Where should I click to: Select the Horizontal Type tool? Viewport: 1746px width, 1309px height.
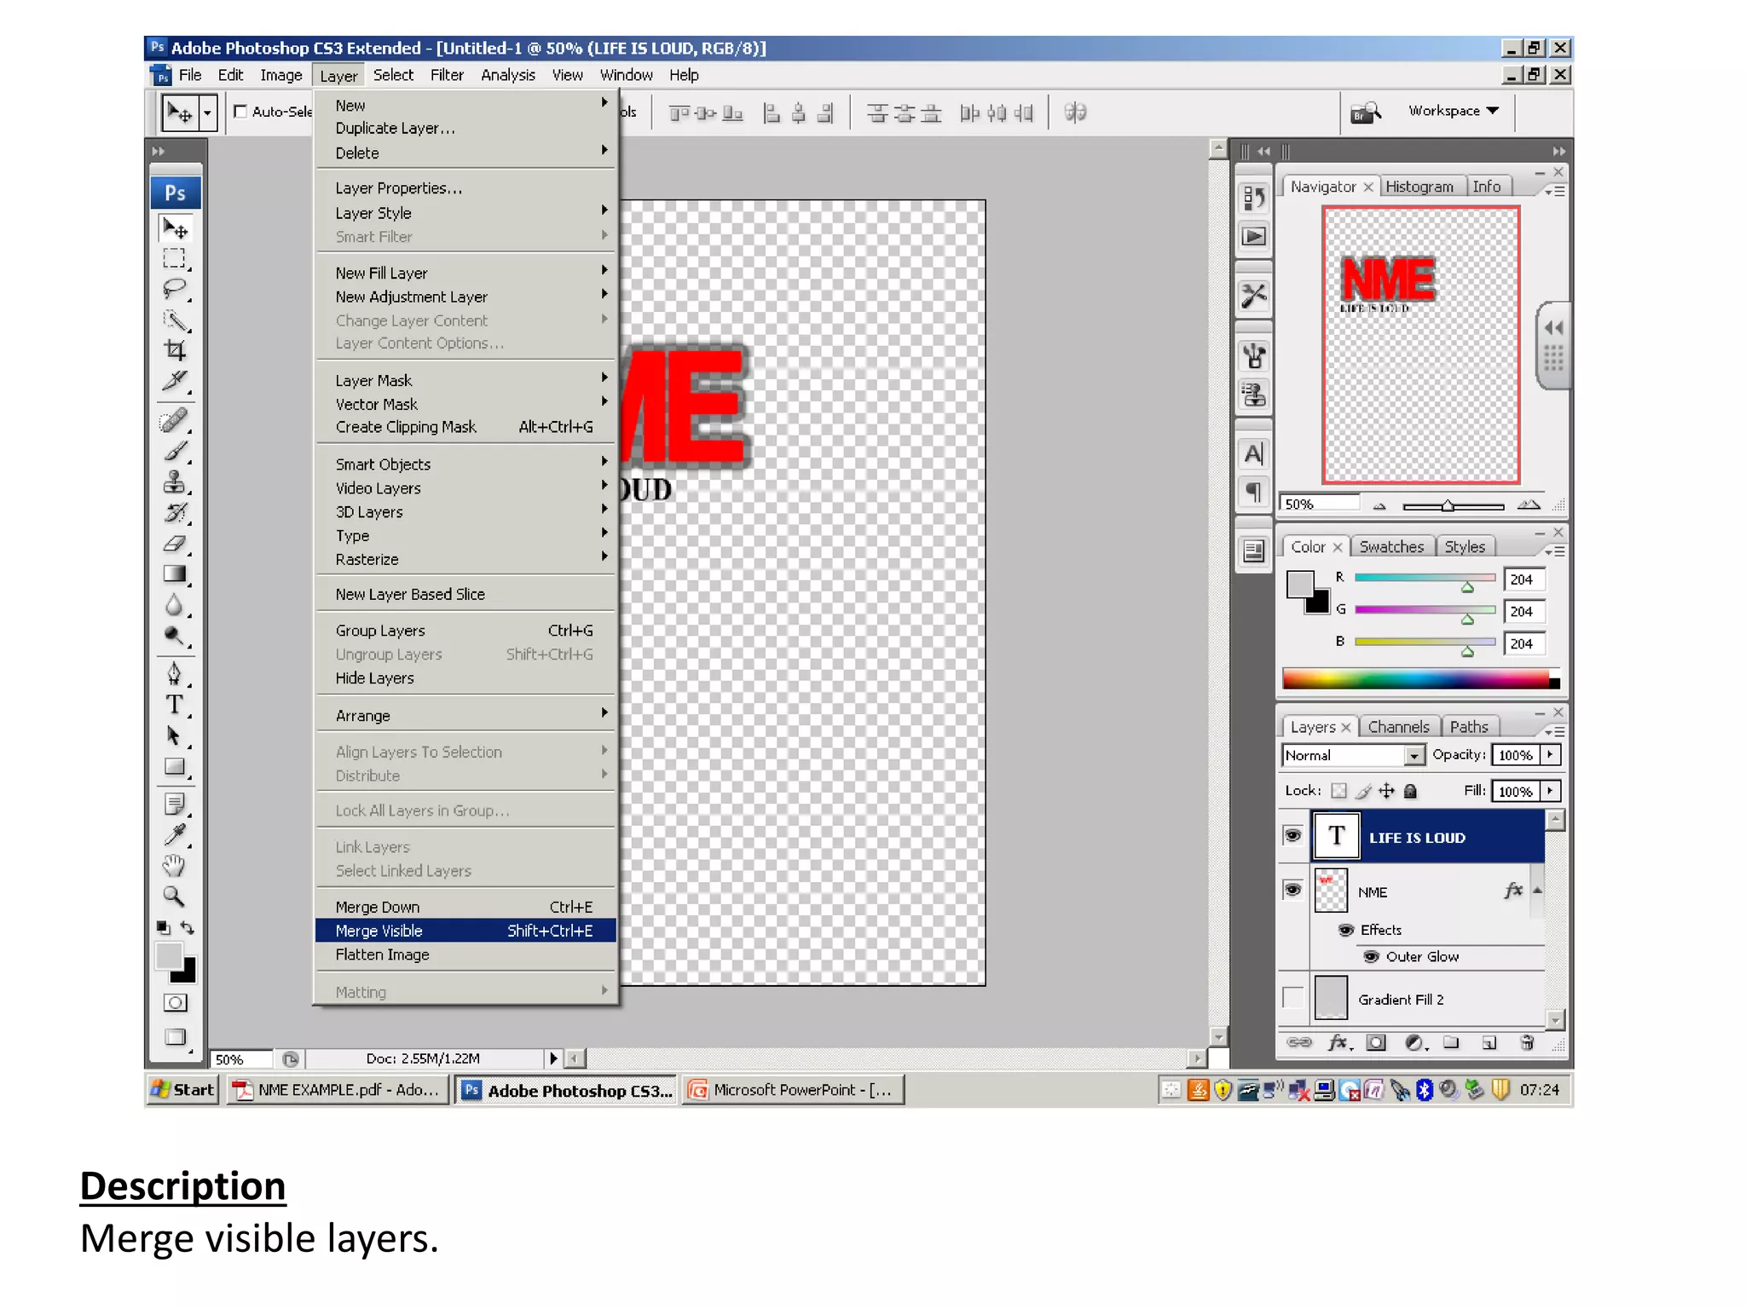[x=175, y=705]
